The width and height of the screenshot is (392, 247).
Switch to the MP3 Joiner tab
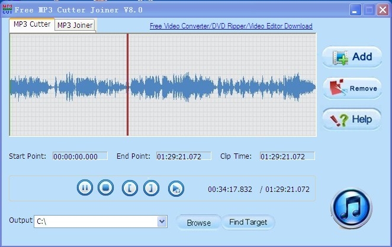[75, 25]
